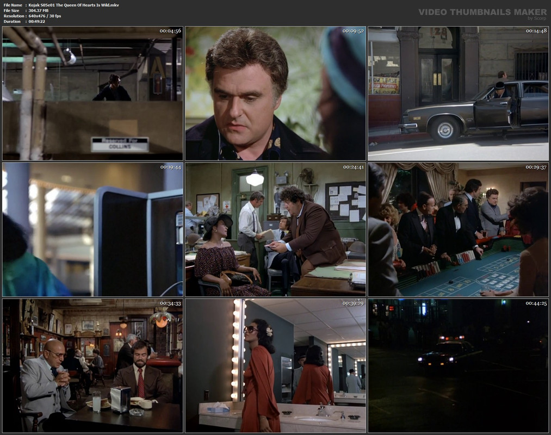
Task: Select the thumbnail timestamped 00:14:48
Action: (458, 94)
